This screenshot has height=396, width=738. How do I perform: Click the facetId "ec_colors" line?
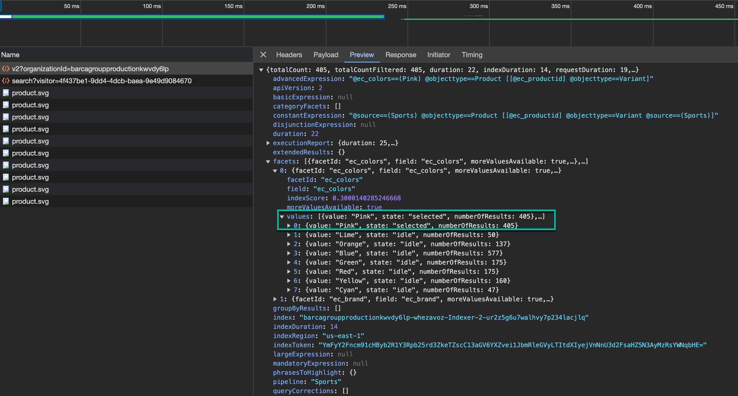(325, 180)
